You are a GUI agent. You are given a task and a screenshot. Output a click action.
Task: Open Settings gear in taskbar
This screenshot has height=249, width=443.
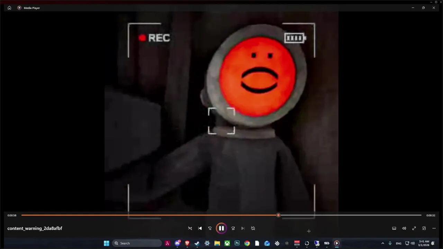tap(207, 243)
